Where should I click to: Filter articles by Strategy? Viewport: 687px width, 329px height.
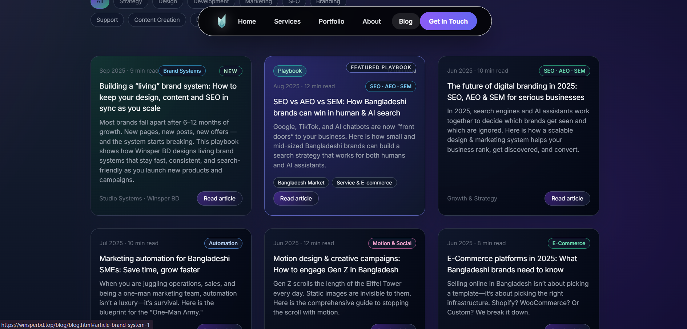point(131,2)
